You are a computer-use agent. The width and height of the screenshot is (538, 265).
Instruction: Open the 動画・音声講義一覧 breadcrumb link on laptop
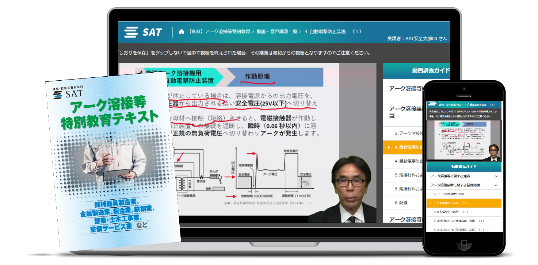(277, 32)
